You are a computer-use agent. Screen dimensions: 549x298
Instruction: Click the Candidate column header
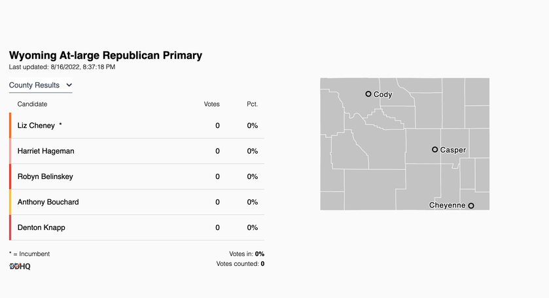point(32,104)
